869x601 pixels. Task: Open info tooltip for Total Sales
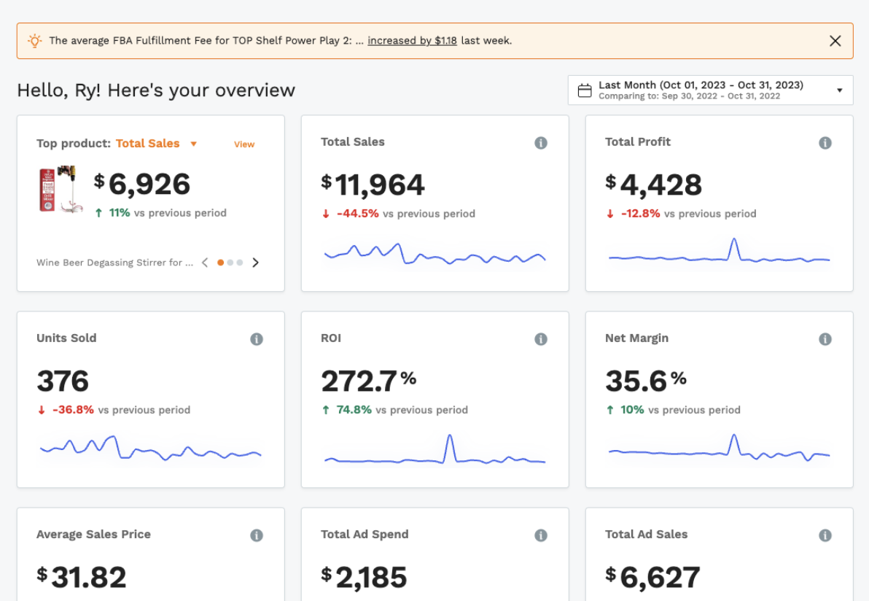(541, 143)
